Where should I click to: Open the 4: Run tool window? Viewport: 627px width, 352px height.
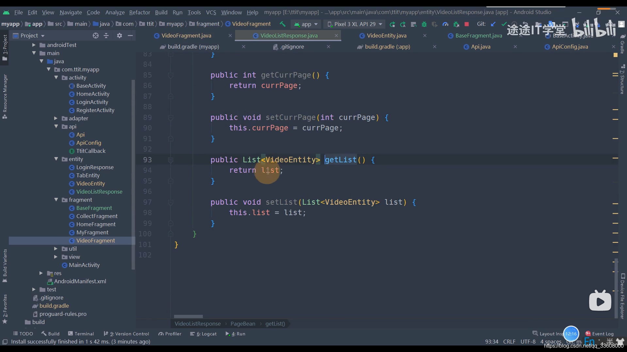tap(235, 334)
